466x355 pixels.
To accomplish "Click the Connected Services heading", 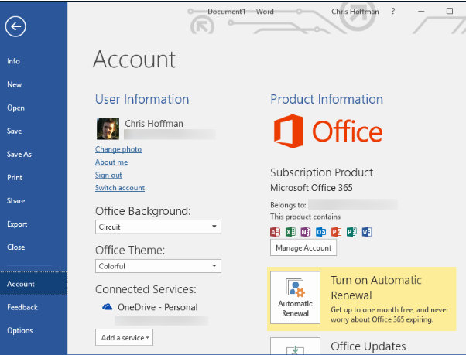I will 146,289.
